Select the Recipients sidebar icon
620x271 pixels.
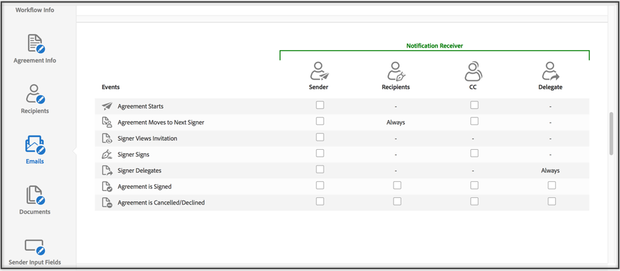click(x=35, y=94)
